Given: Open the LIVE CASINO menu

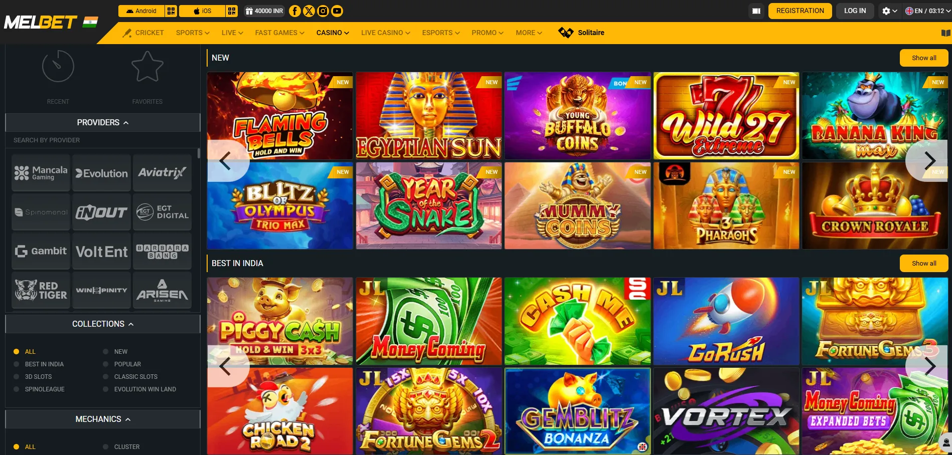Looking at the screenshot, I should coord(385,33).
